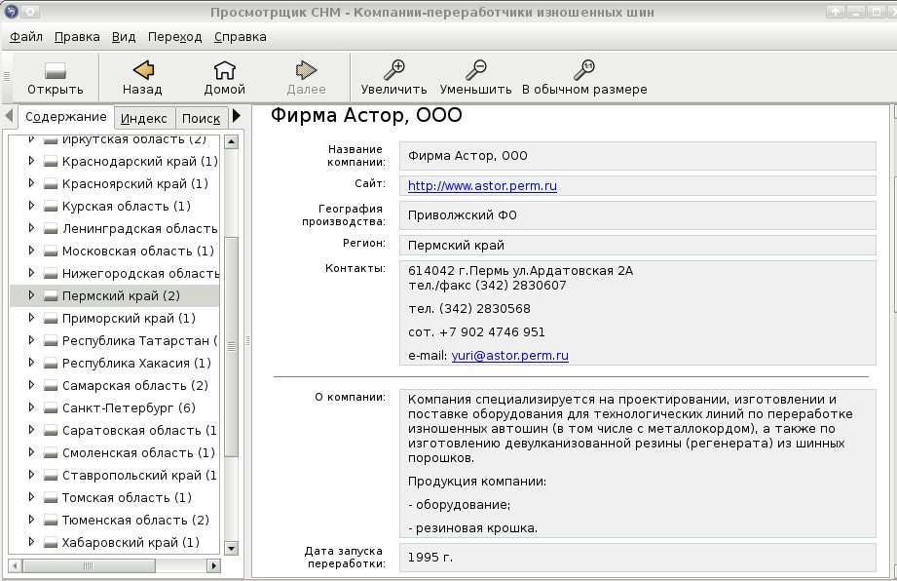Open the http://www.astor.perm.ru link
897x581 pixels.
coord(482,186)
